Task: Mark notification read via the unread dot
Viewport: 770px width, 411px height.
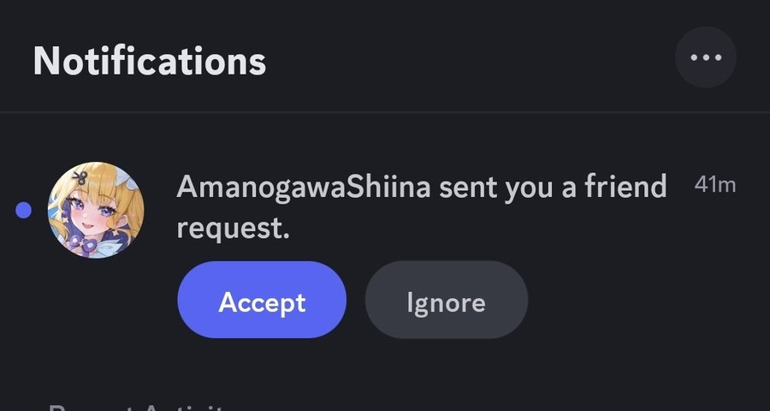Action: click(x=24, y=210)
